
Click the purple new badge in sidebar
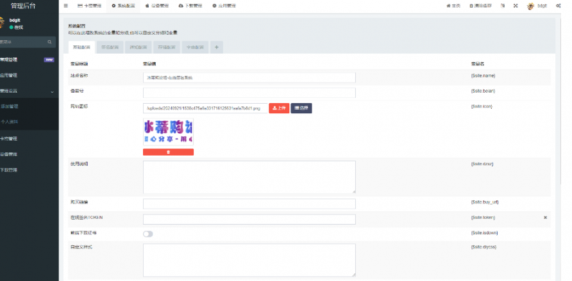pyautogui.click(x=49, y=60)
